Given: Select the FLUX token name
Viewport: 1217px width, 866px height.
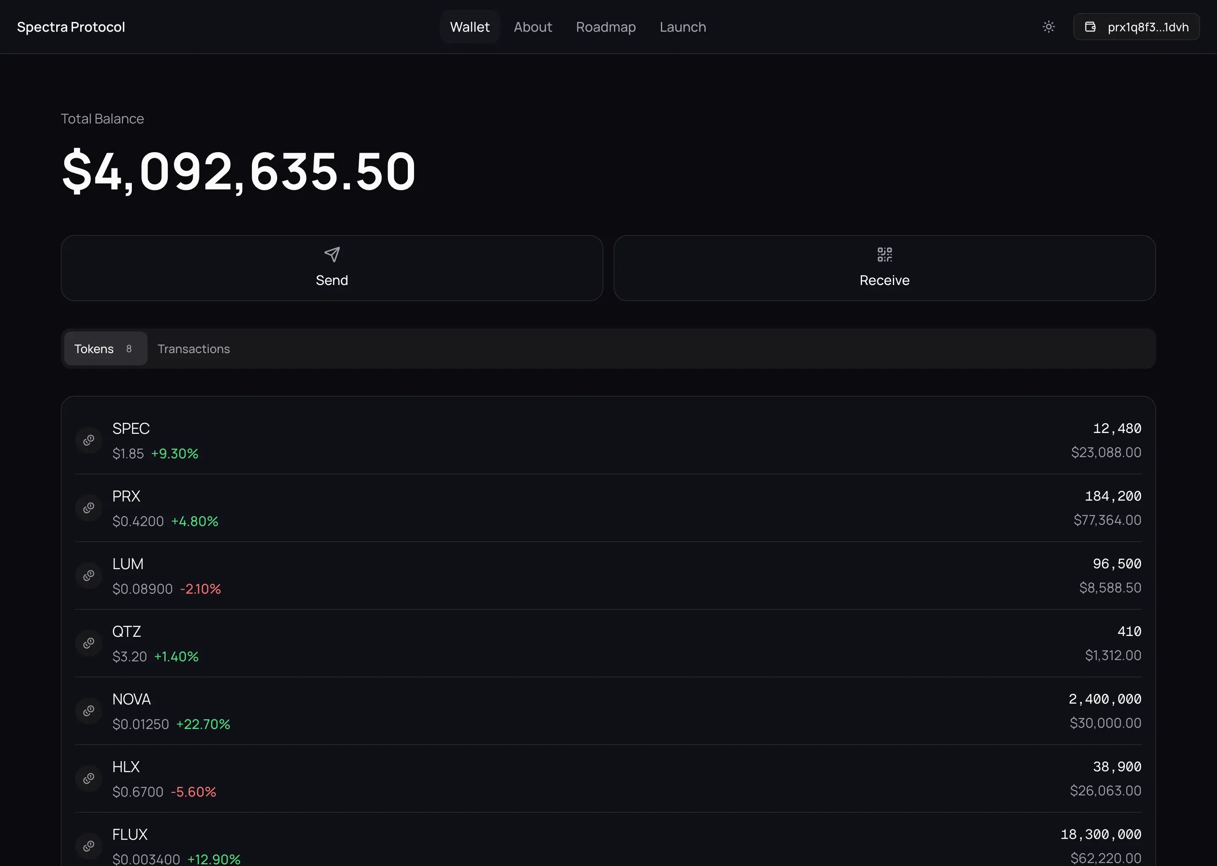Looking at the screenshot, I should 130,835.
